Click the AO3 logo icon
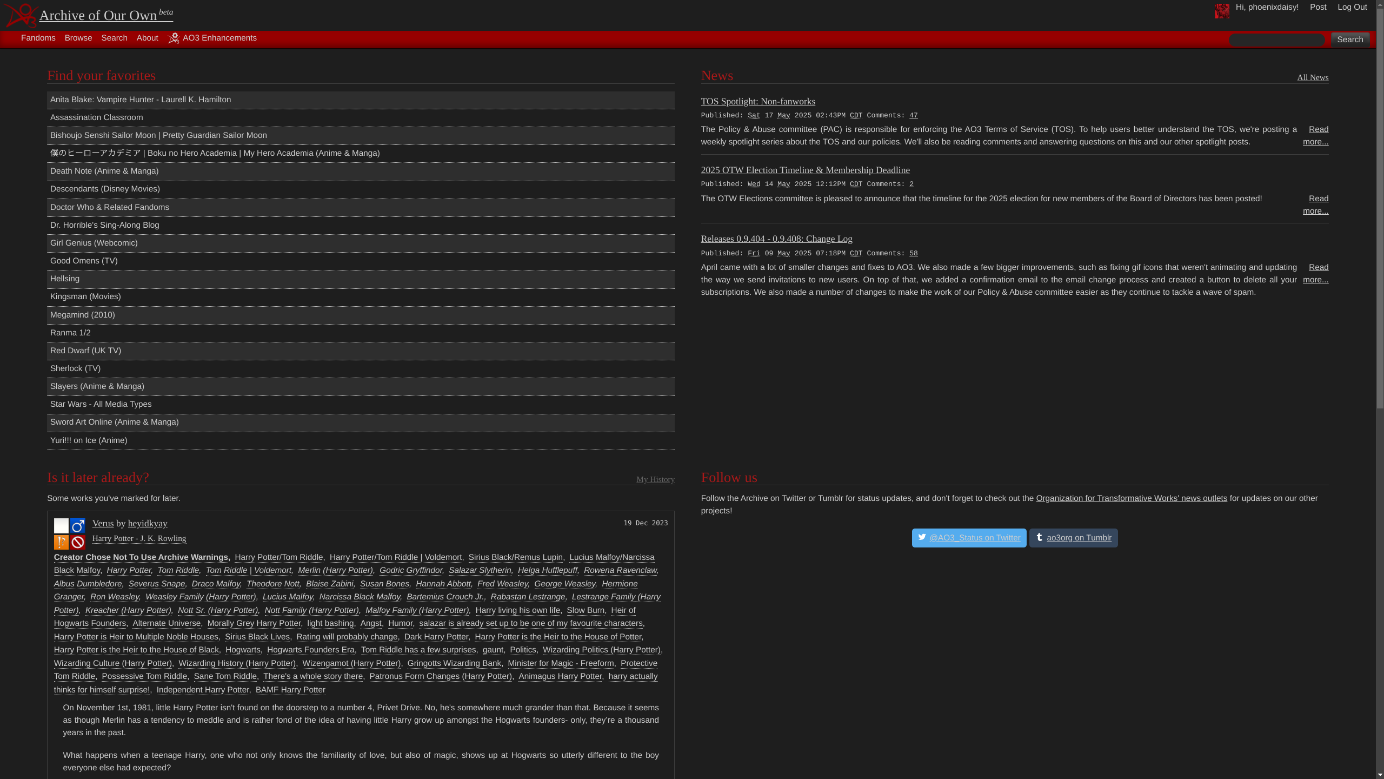This screenshot has height=779, width=1384. click(x=22, y=15)
